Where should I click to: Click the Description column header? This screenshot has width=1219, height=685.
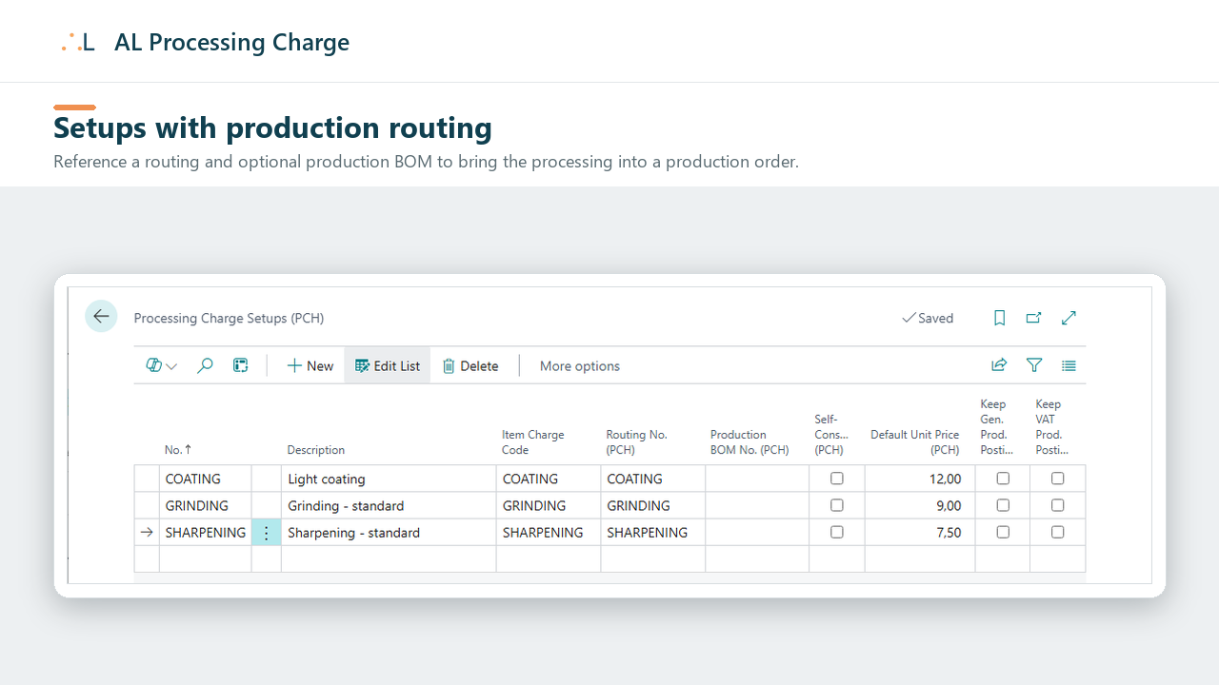point(316,450)
